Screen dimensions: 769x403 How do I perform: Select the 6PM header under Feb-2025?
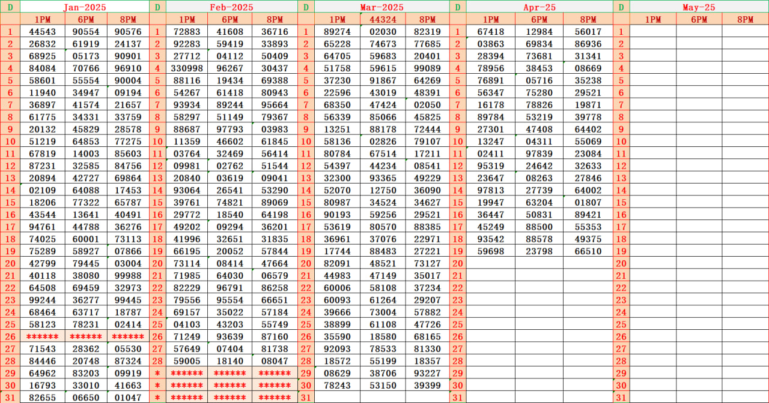230,19
